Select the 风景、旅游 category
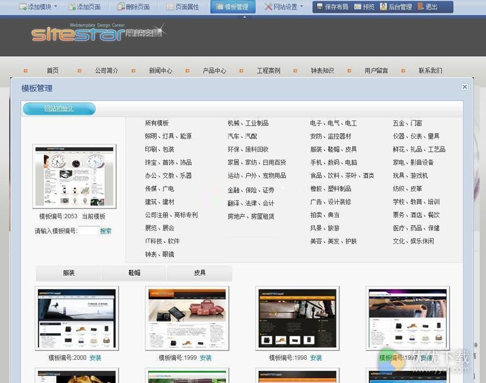 coord(325,228)
